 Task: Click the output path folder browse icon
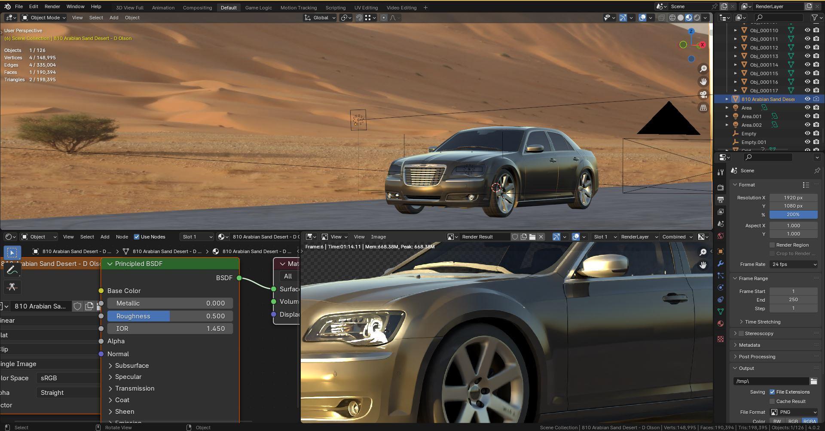tap(813, 381)
